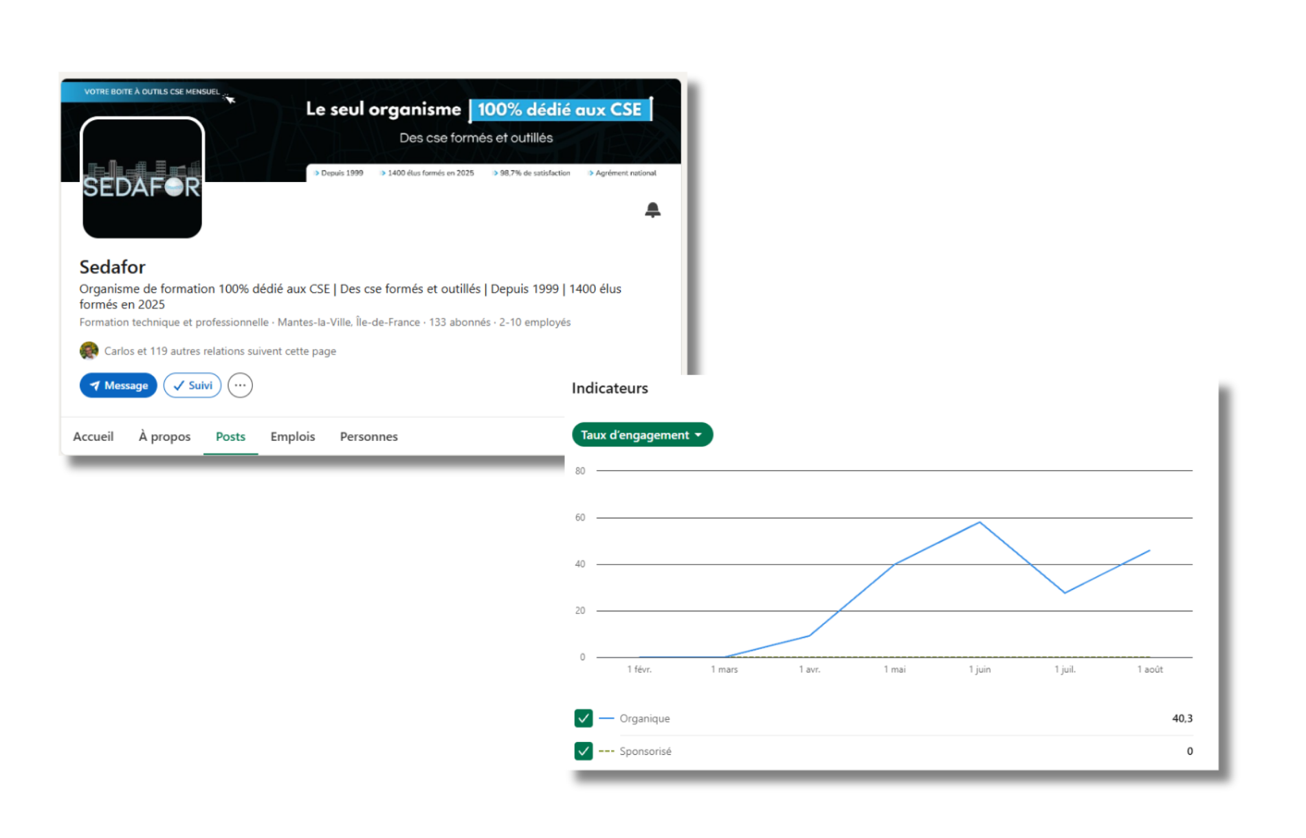Click the Sponsorisé value 0

1190,751
